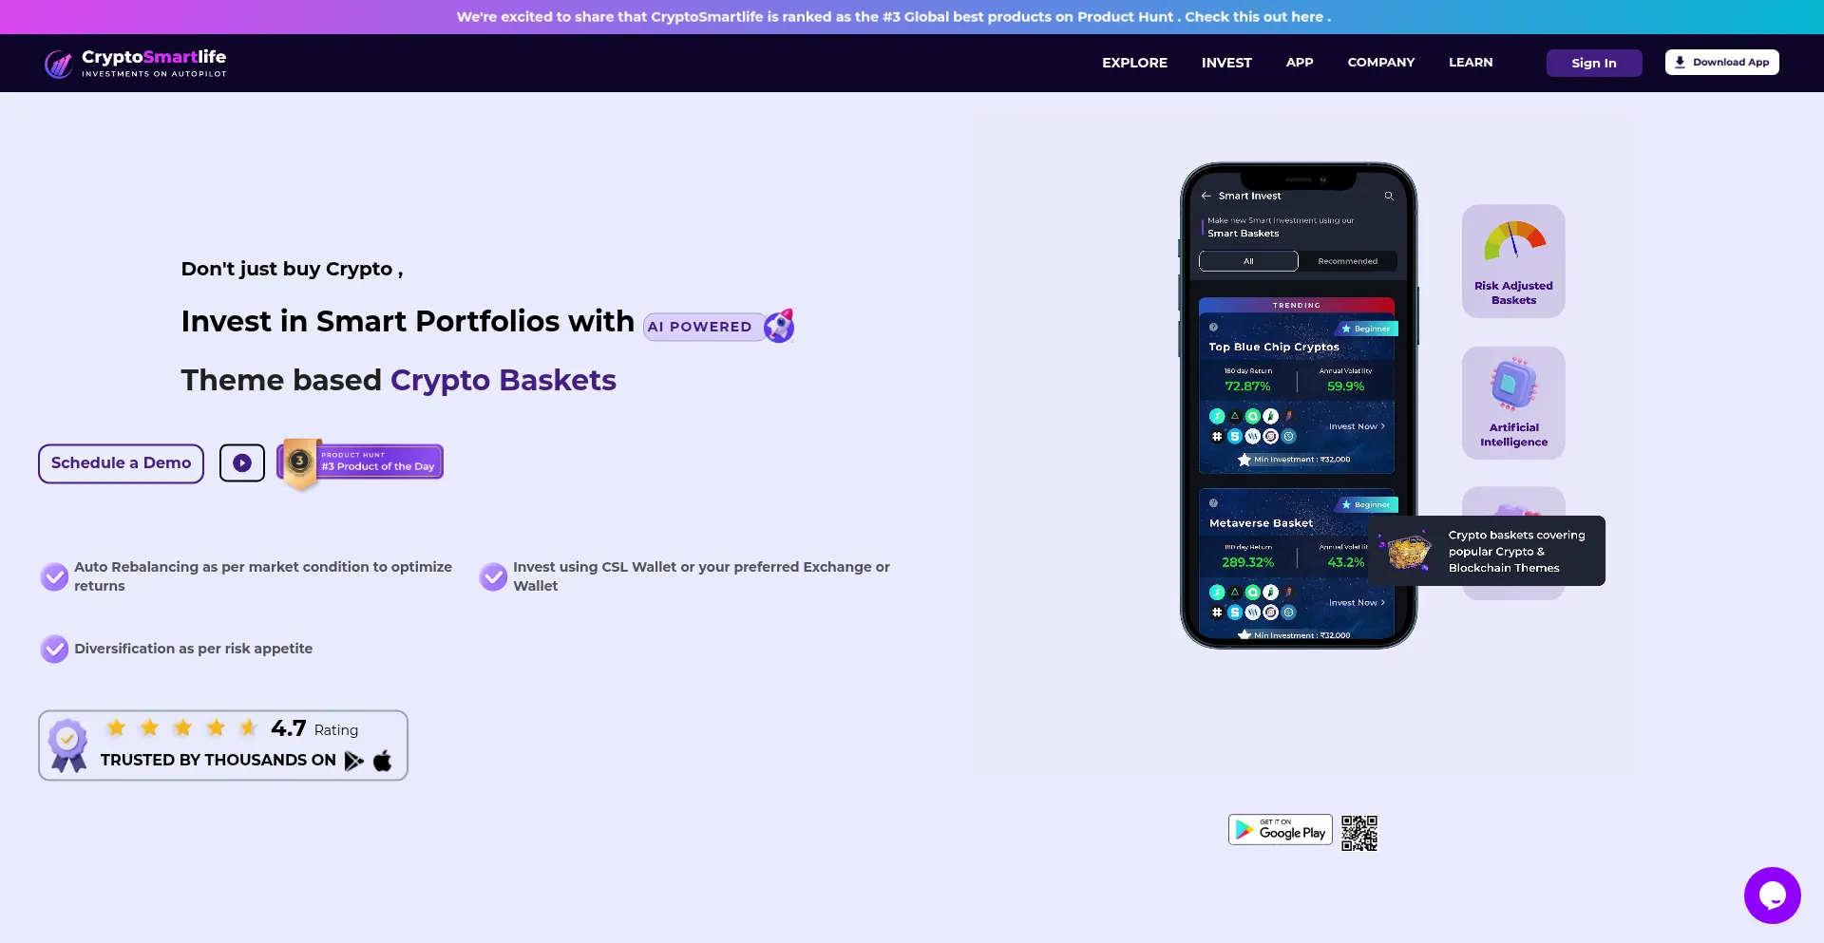Open the COMPANY menu
Image resolution: width=1824 pixels, height=943 pixels.
(1381, 63)
